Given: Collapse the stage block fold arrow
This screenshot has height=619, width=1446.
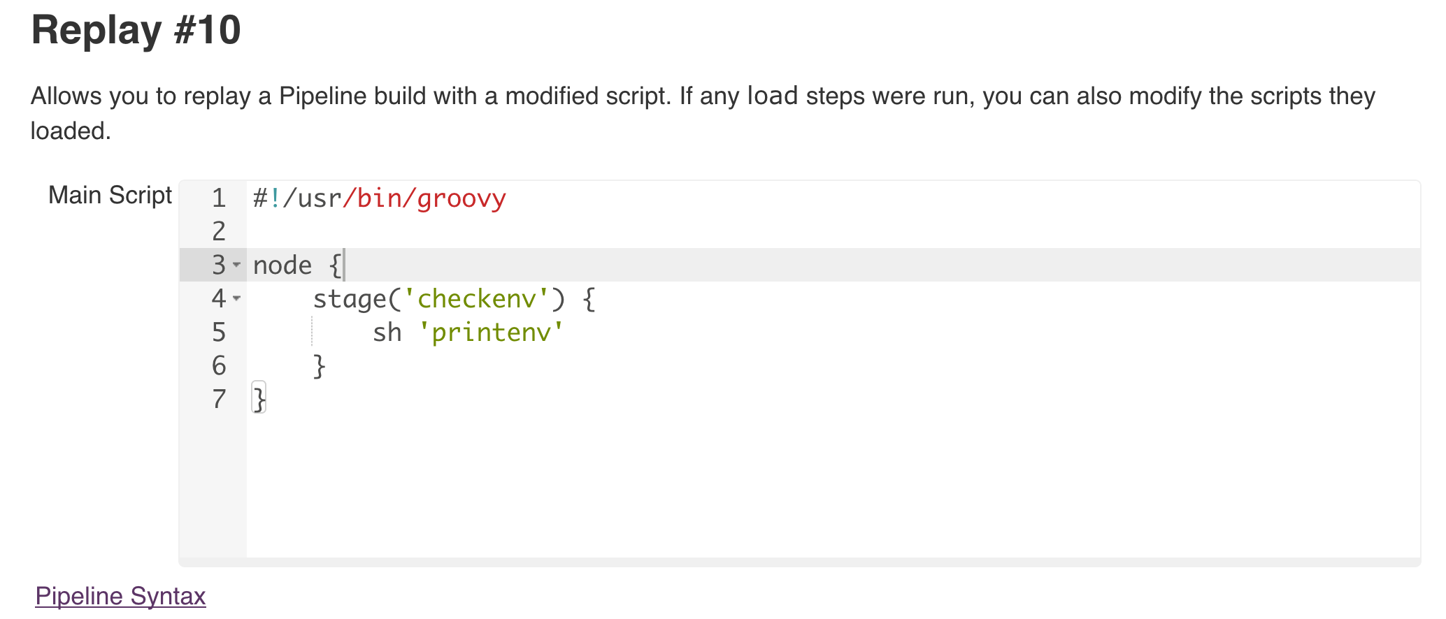Looking at the screenshot, I should 237,299.
